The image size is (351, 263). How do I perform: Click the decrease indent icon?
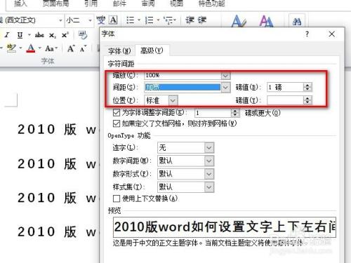(190, 20)
